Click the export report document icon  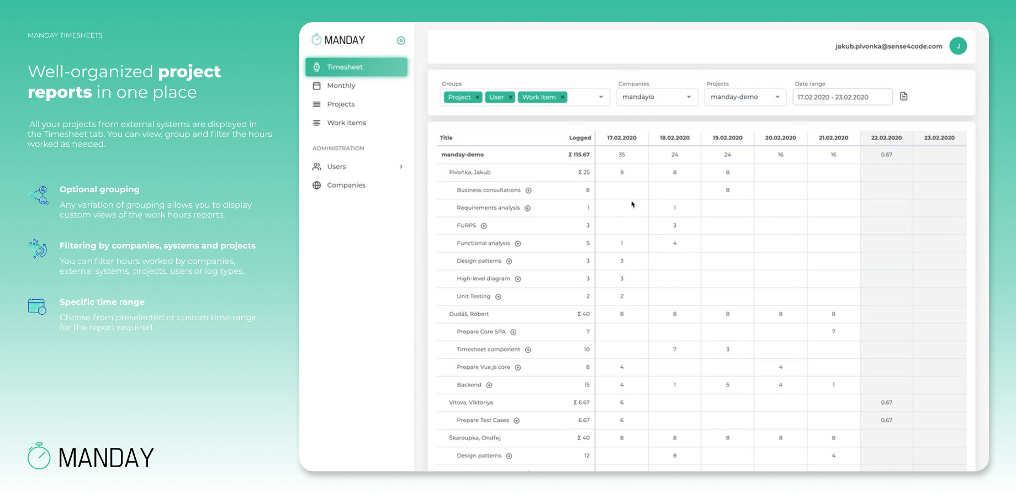pyautogui.click(x=904, y=97)
